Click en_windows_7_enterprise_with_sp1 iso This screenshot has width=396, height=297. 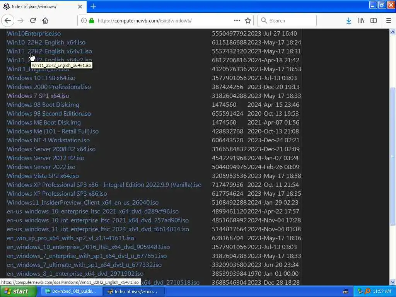[x=87, y=256]
